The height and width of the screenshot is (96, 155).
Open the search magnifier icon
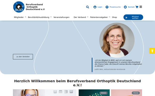coord(88,7)
